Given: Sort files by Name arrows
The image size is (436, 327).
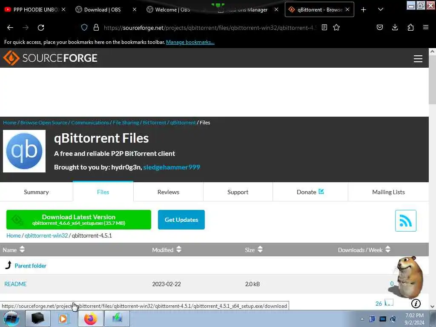Looking at the screenshot, I should point(22,250).
